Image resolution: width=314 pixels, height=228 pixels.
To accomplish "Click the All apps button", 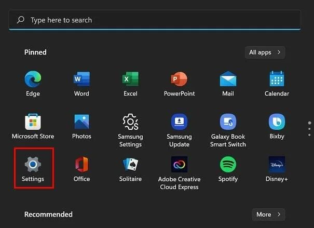I will (x=265, y=52).
